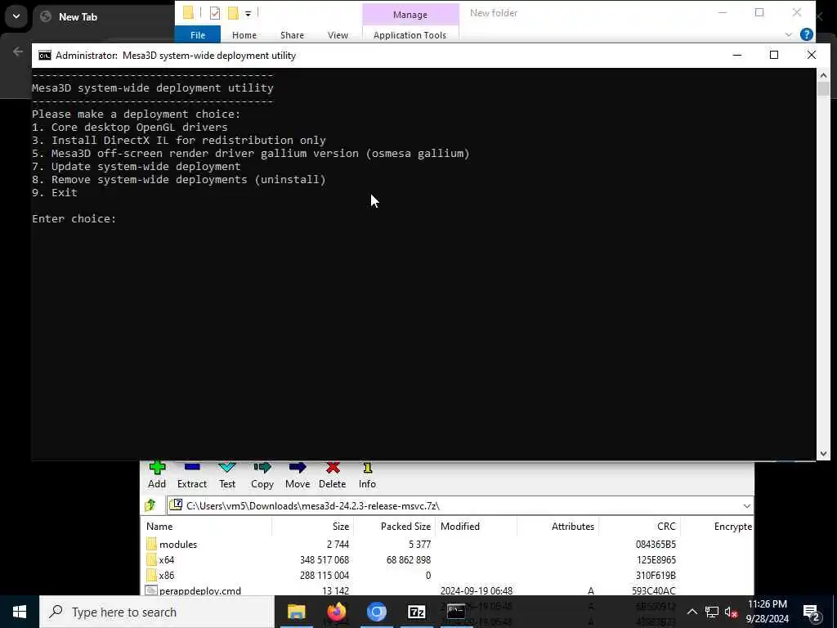
Task: Click the "8. Remove system-wide deployments" line
Action: click(x=179, y=179)
